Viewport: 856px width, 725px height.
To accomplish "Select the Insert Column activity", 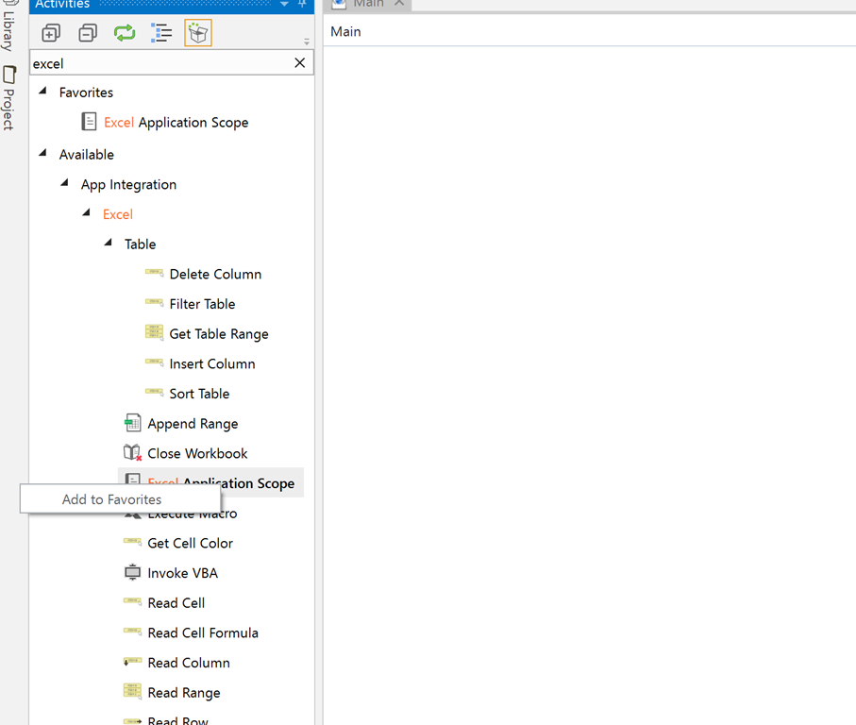I will [200, 364].
